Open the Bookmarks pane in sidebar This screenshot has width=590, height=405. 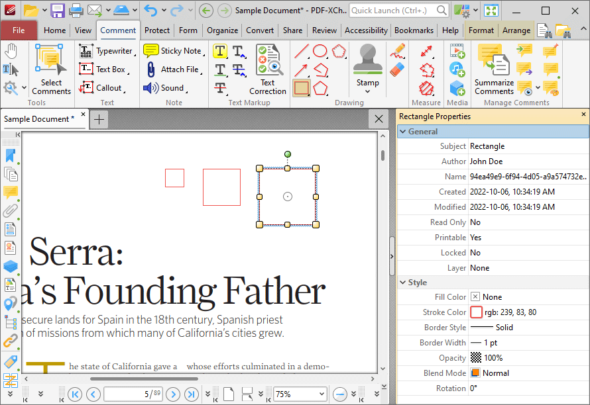pos(10,156)
